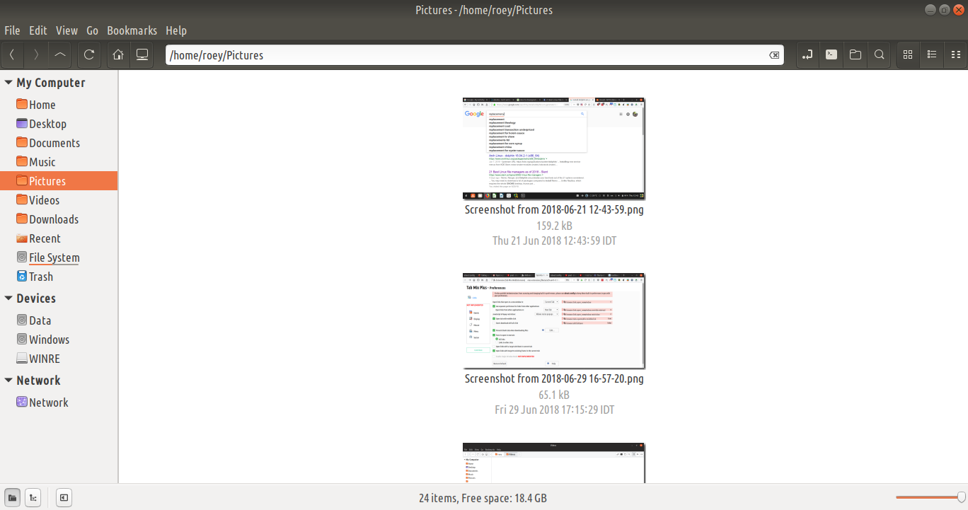Viewport: 968px width, 510px height.
Task: Switch to icon view
Action: (909, 54)
